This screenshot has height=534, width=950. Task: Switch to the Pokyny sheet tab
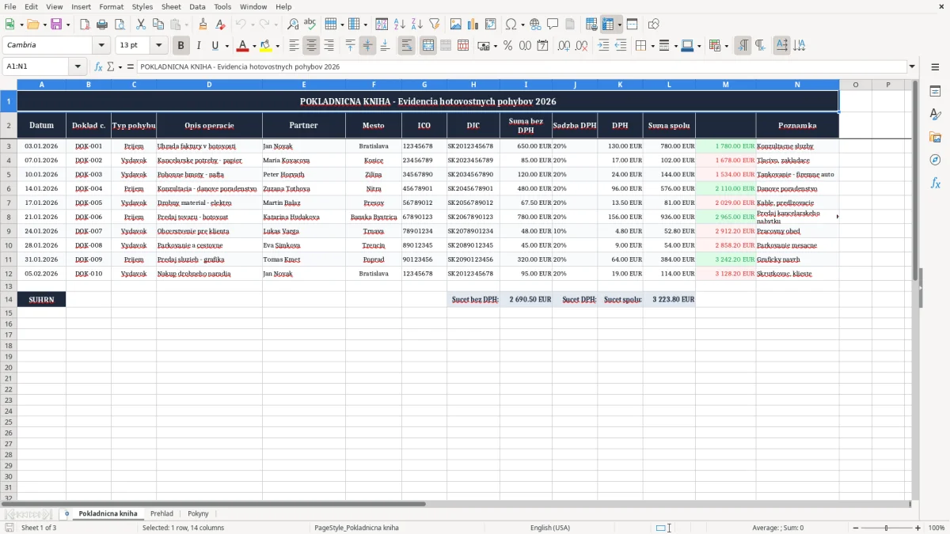tap(198, 513)
